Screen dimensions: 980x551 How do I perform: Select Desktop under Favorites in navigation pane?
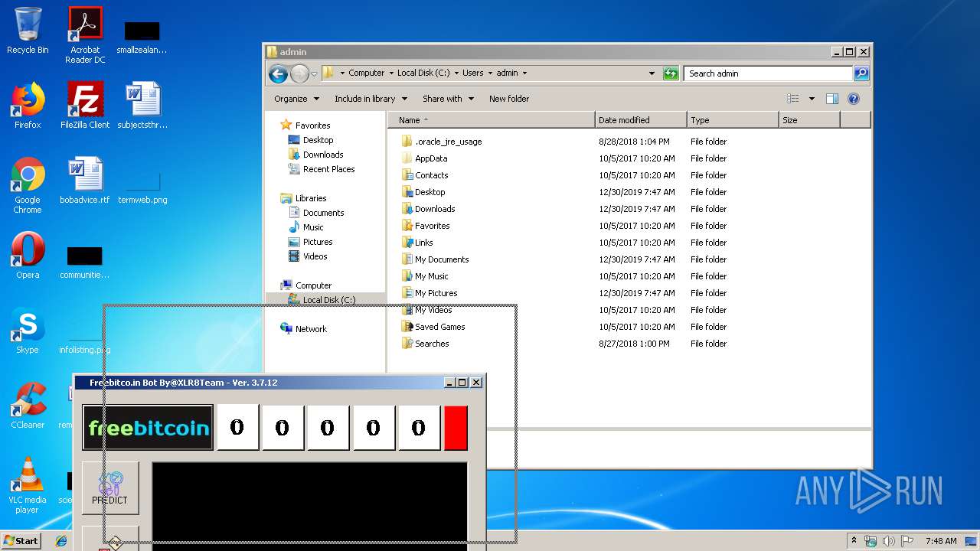[x=318, y=140]
